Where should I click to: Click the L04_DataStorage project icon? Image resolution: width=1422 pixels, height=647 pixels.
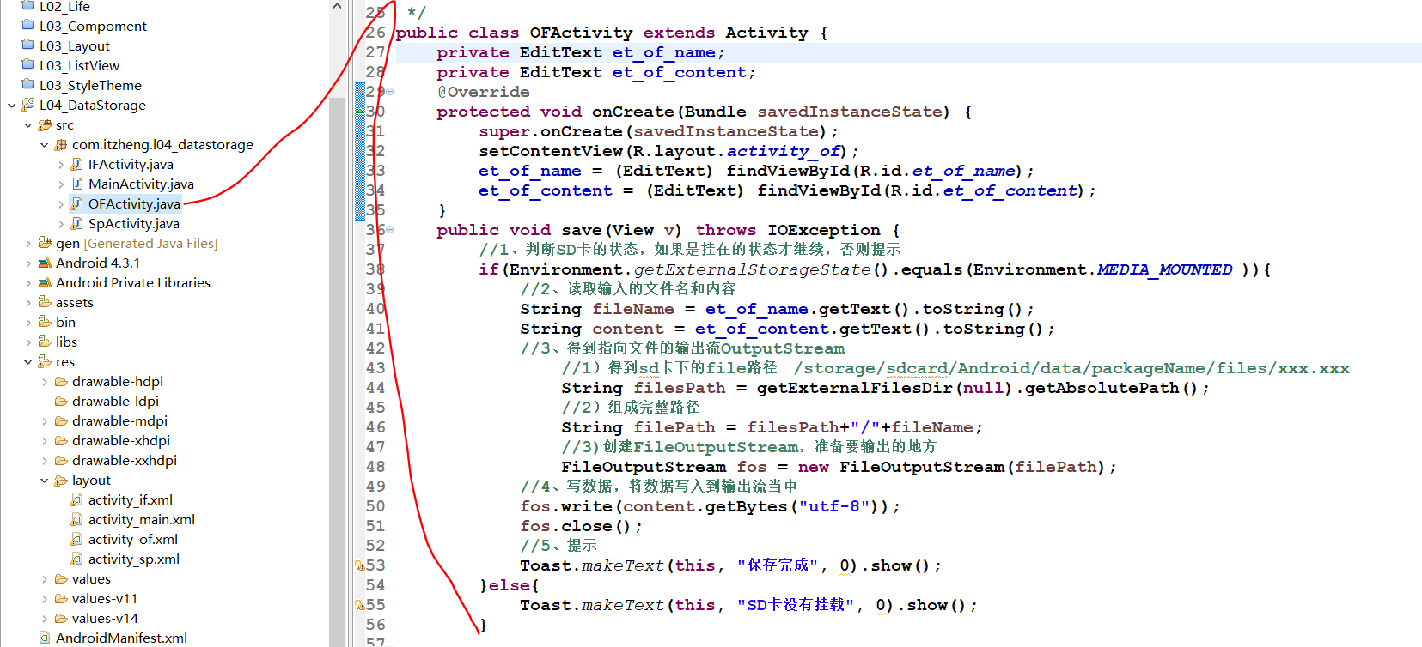point(28,105)
